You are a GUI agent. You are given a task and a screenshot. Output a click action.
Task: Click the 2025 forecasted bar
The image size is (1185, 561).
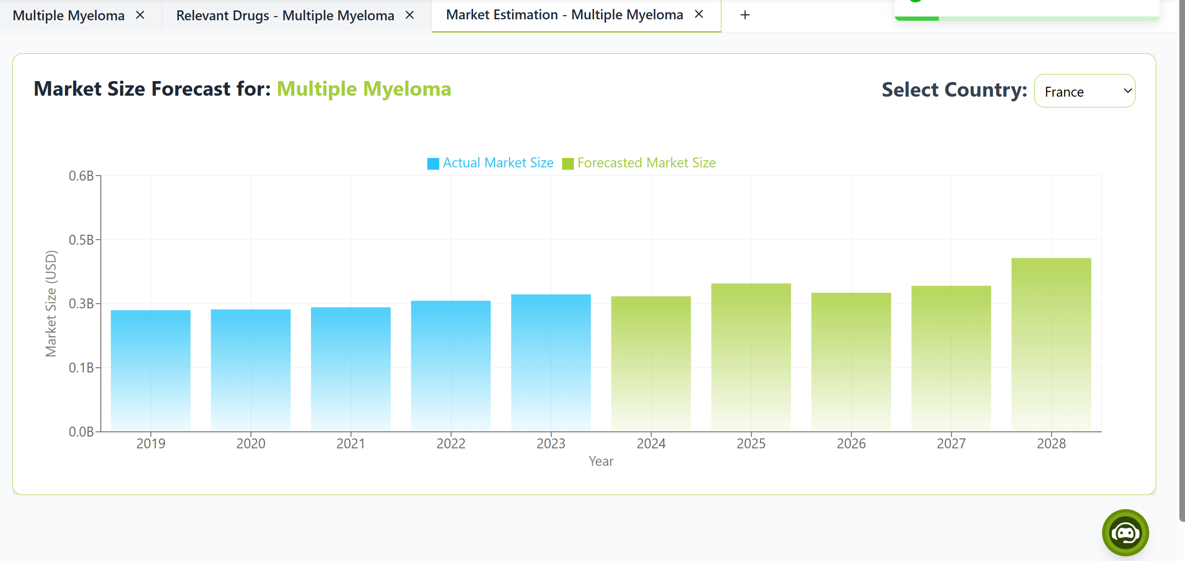tap(751, 357)
